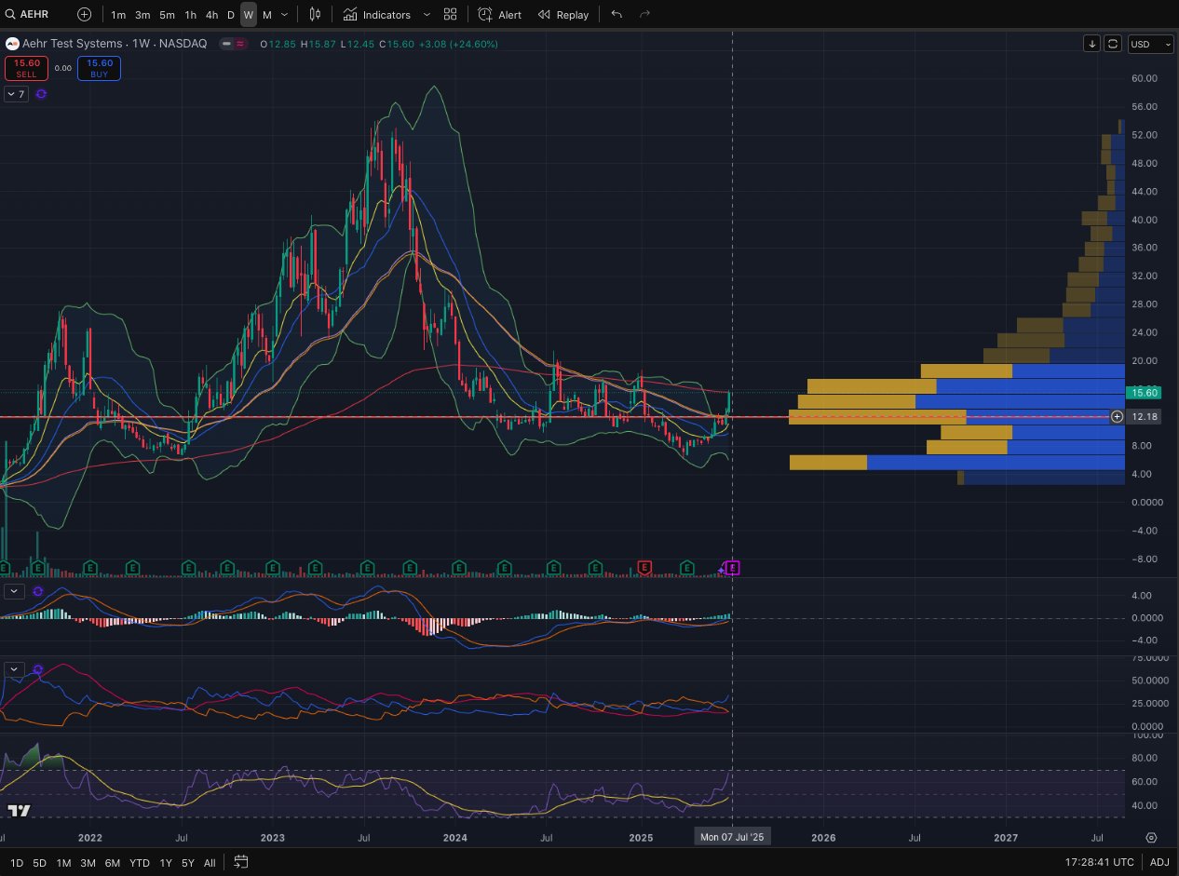Click the down arrow button beside USD
The height and width of the screenshot is (876, 1179).
(x=1092, y=44)
